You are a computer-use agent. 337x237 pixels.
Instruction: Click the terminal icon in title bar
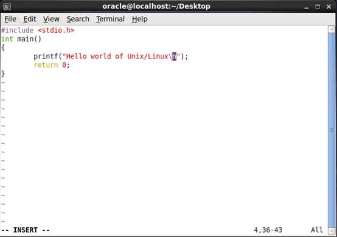click(7, 7)
